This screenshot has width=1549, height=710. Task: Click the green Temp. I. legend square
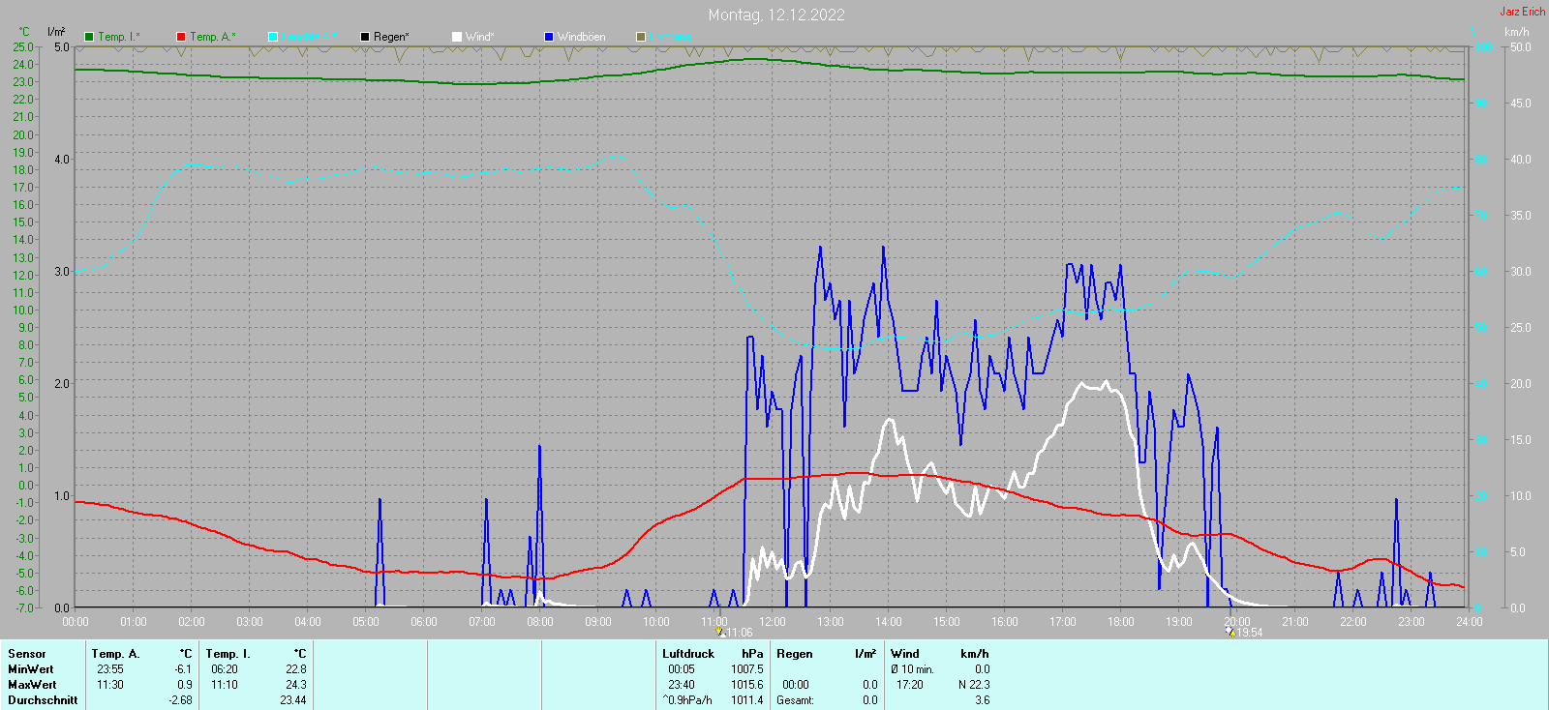[x=89, y=37]
